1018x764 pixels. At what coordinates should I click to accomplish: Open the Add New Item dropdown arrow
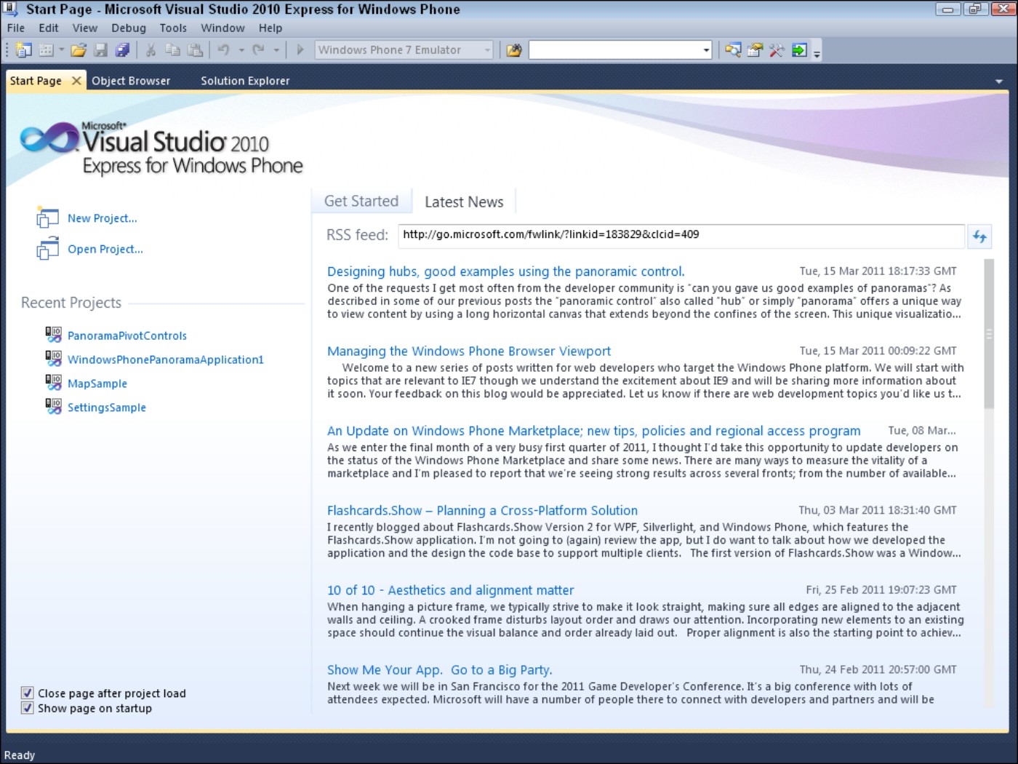(x=62, y=50)
